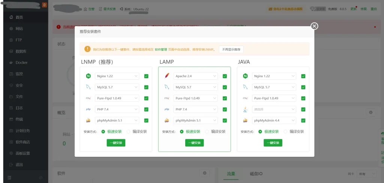The height and width of the screenshot is (183, 384).
Task: Click the sidebar collapse icon at bottom left
Action: click(9, 178)
